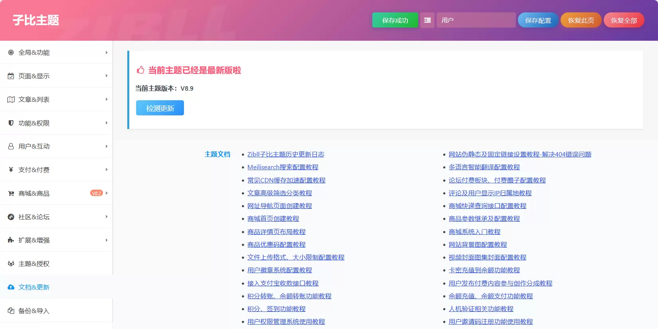Click the 扩展&增强 puzzle icon

click(x=11, y=240)
